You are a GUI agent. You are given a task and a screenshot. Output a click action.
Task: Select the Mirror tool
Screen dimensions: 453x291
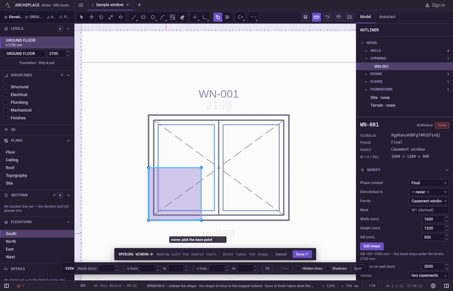(x=121, y=17)
